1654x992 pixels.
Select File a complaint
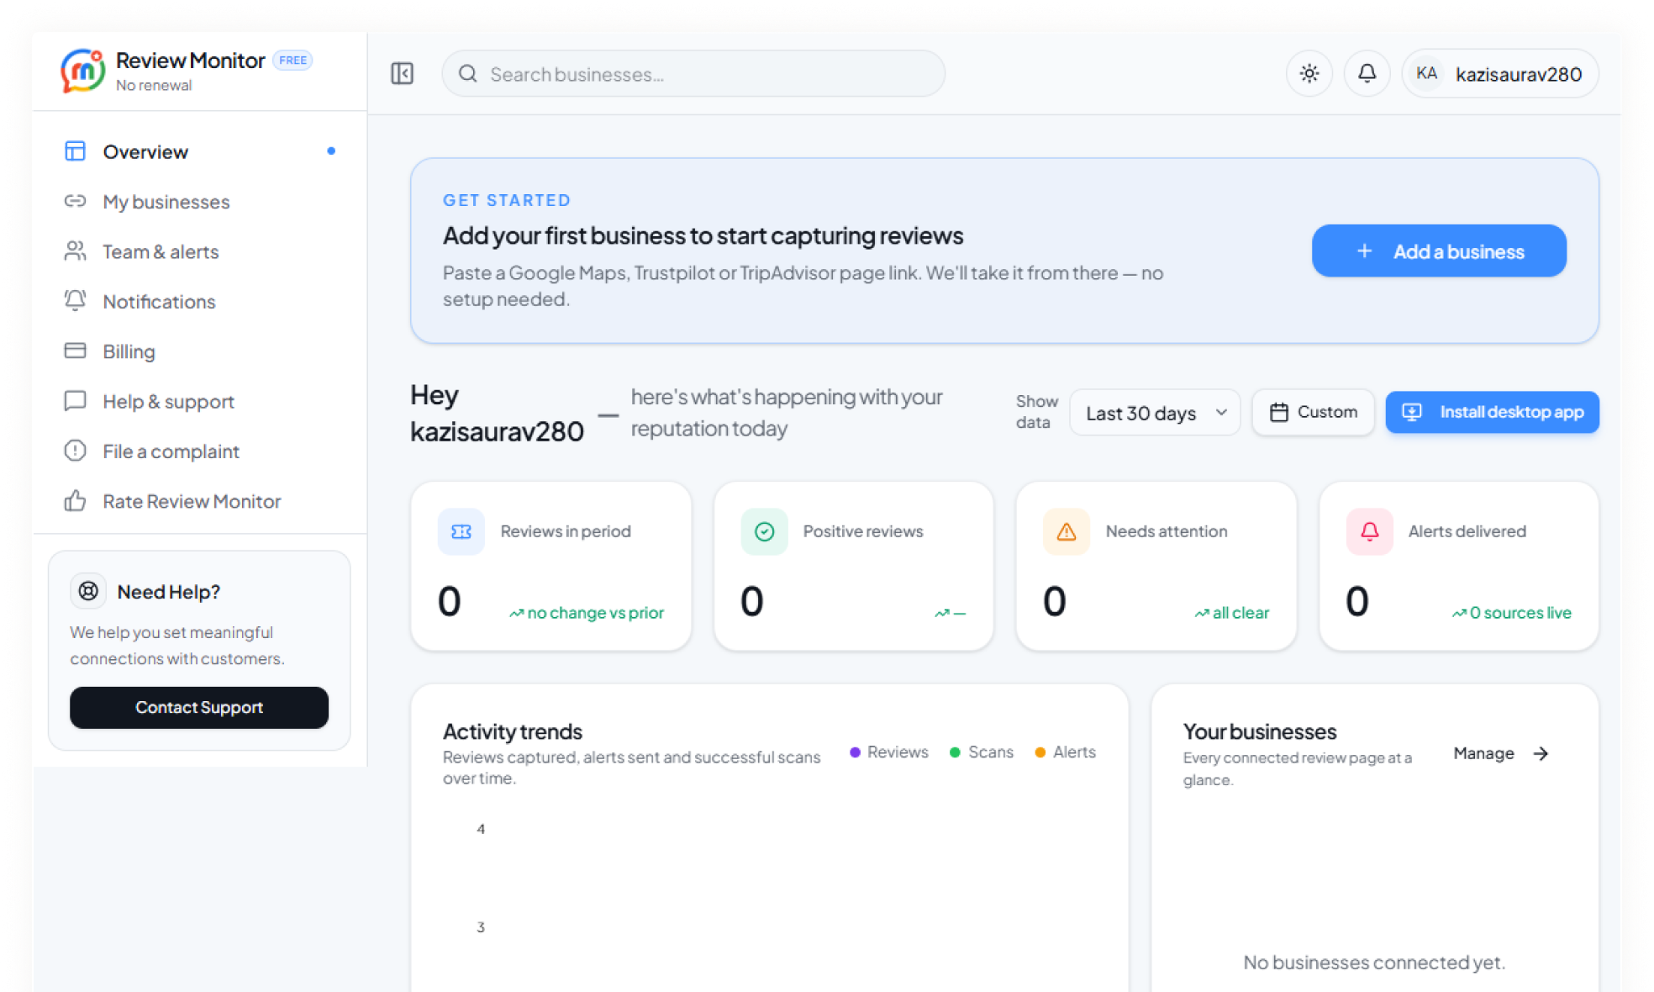200,451
